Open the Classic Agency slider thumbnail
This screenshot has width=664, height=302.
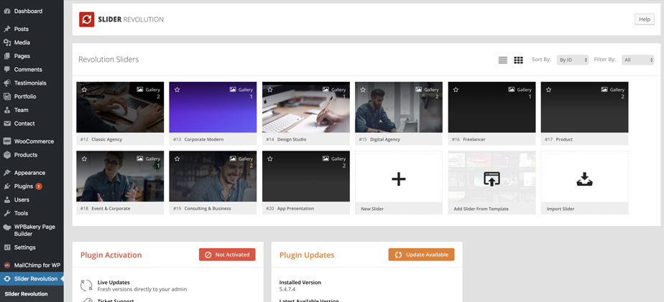tap(120, 108)
